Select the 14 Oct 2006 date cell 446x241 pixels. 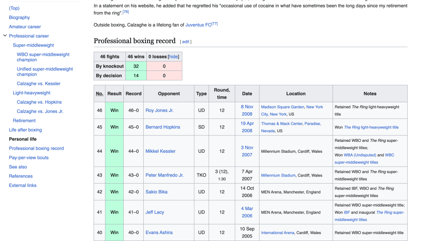point(247,192)
